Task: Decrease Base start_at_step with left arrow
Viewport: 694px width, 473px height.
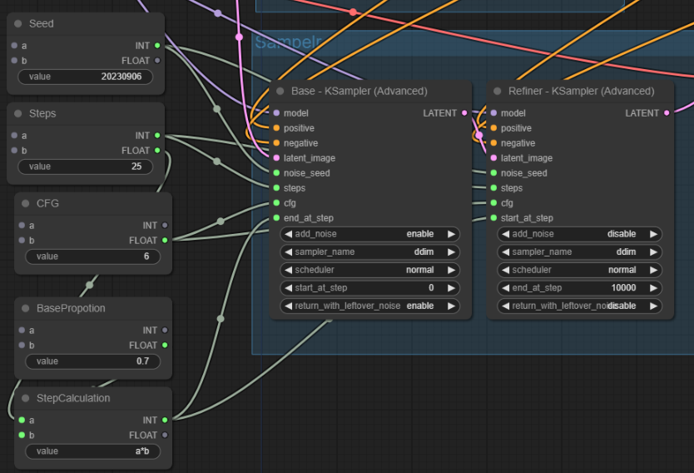Action: (289, 288)
